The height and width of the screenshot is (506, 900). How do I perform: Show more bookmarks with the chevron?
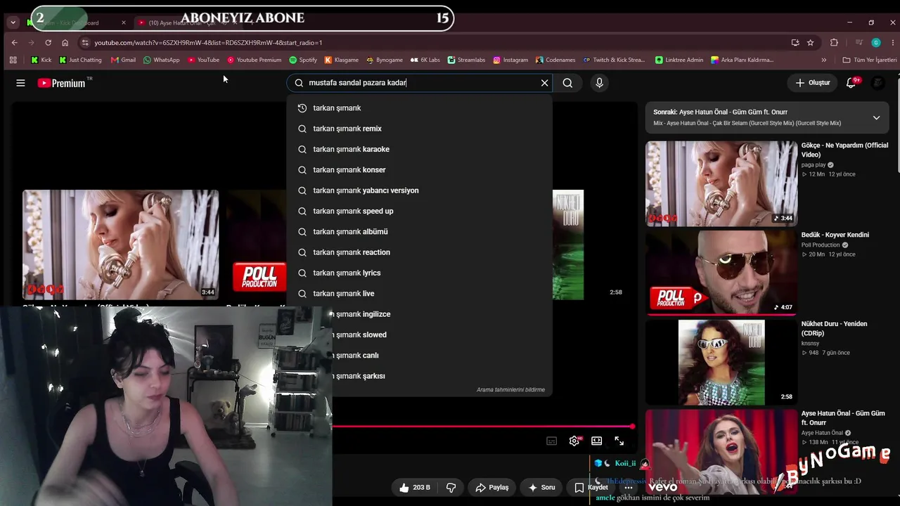pyautogui.click(x=824, y=60)
